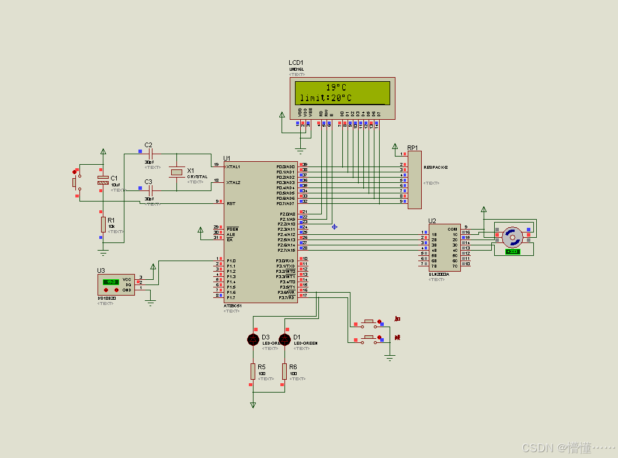Click the ground symbol under the LCD
This screenshot has width=618, height=458.
[x=300, y=151]
